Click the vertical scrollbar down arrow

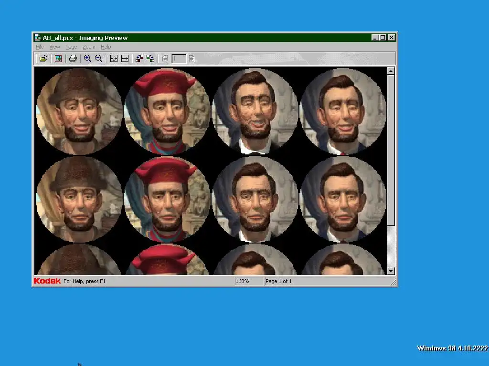[x=391, y=271]
